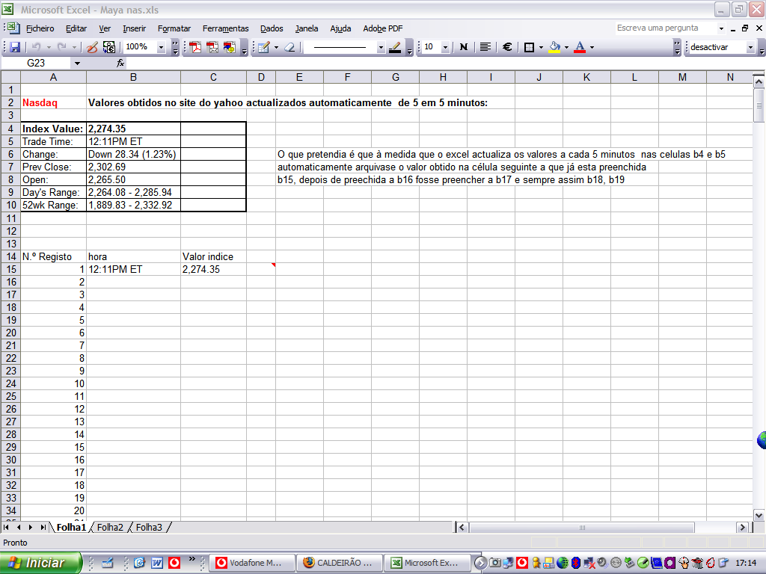Open the borders style dropdown arrow
The image size is (766, 574).
[x=542, y=47]
